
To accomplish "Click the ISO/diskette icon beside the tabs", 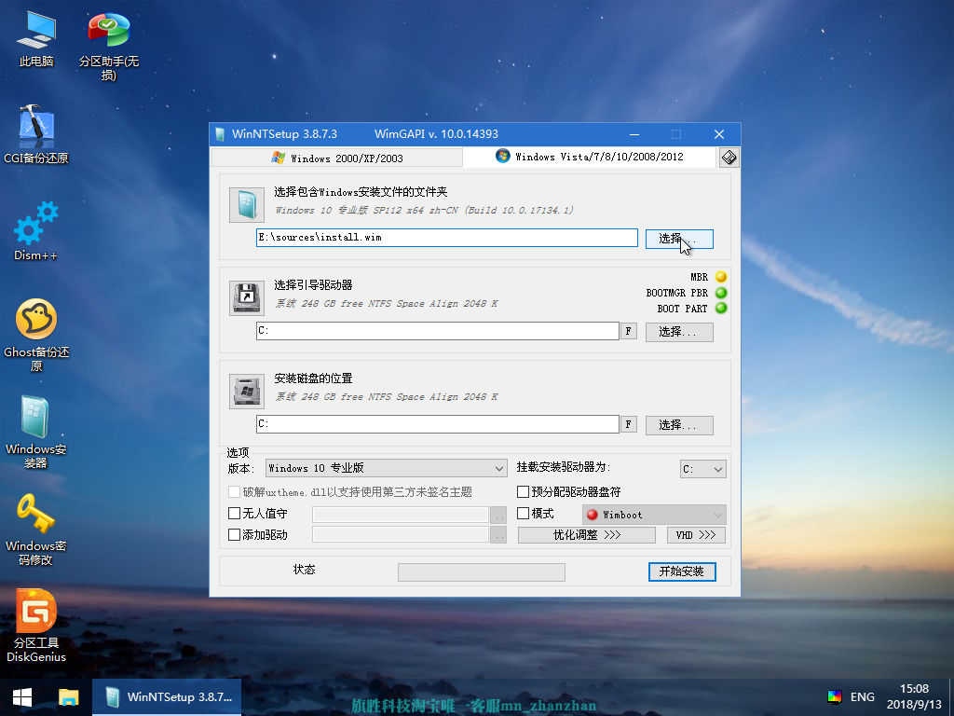I will click(x=729, y=157).
